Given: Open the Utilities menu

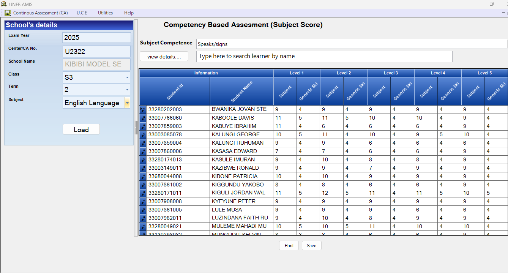Looking at the screenshot, I should (105, 13).
